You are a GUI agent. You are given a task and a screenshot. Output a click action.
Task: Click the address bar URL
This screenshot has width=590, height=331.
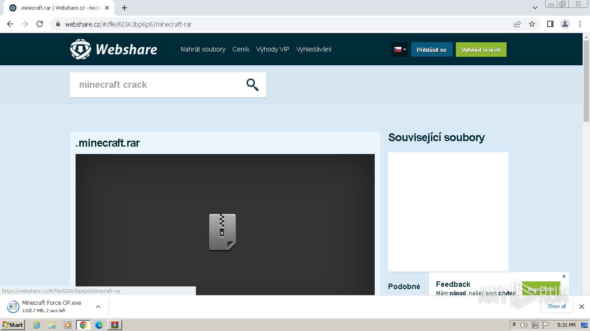pos(128,24)
